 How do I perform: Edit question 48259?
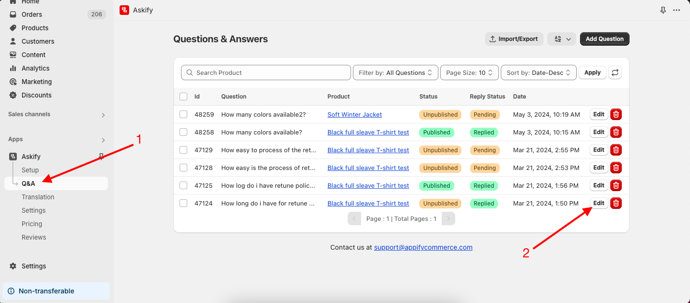pyautogui.click(x=599, y=114)
